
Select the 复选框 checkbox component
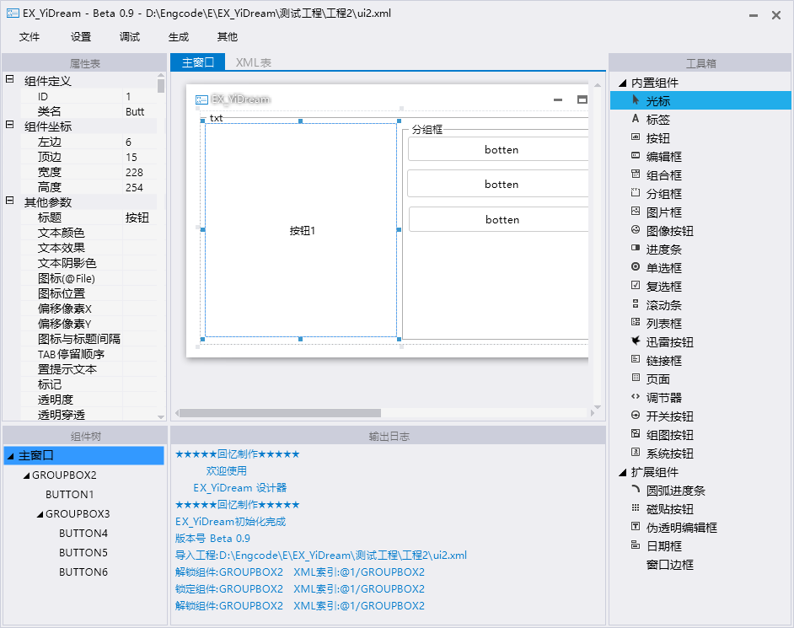[x=663, y=287]
